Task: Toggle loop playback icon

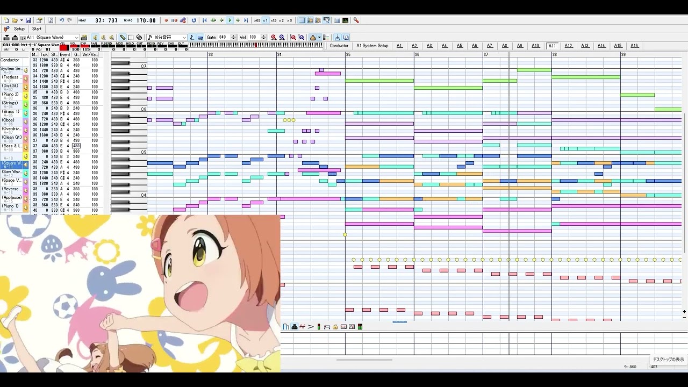Action: (194, 20)
